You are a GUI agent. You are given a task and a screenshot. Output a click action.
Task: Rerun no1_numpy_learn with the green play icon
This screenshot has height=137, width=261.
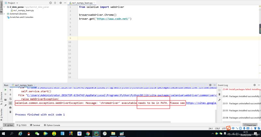point(6,90)
